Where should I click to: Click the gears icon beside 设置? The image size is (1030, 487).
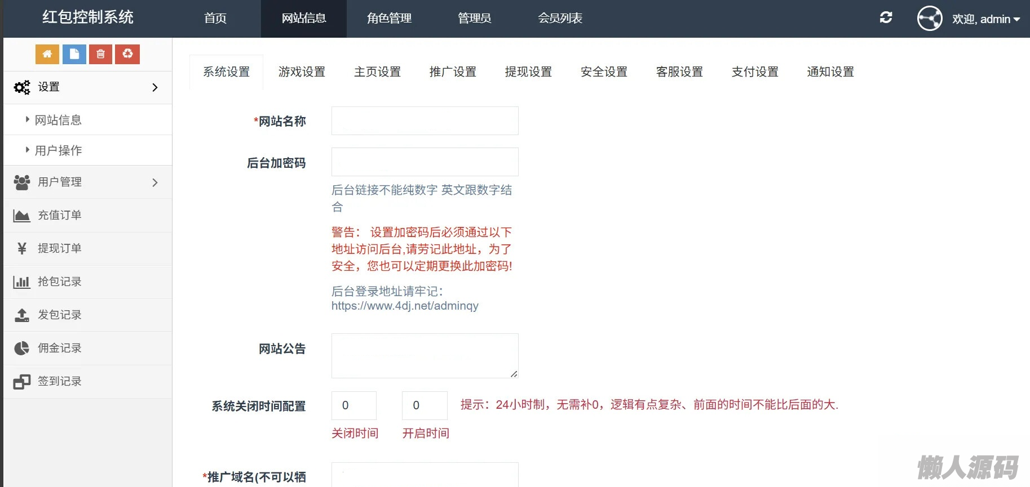pos(22,87)
